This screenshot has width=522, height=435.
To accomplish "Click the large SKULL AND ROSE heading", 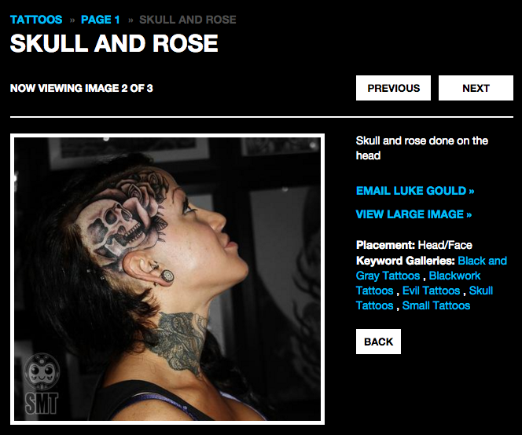I will point(114,43).
